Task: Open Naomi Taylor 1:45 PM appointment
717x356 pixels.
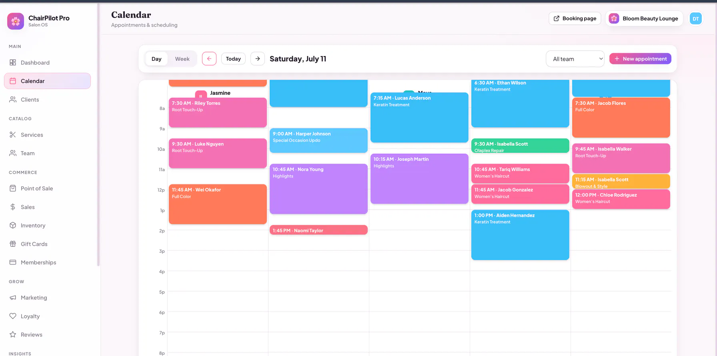Action: click(x=318, y=230)
